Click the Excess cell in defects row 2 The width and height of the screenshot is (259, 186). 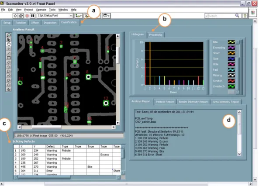[x=106, y=155]
